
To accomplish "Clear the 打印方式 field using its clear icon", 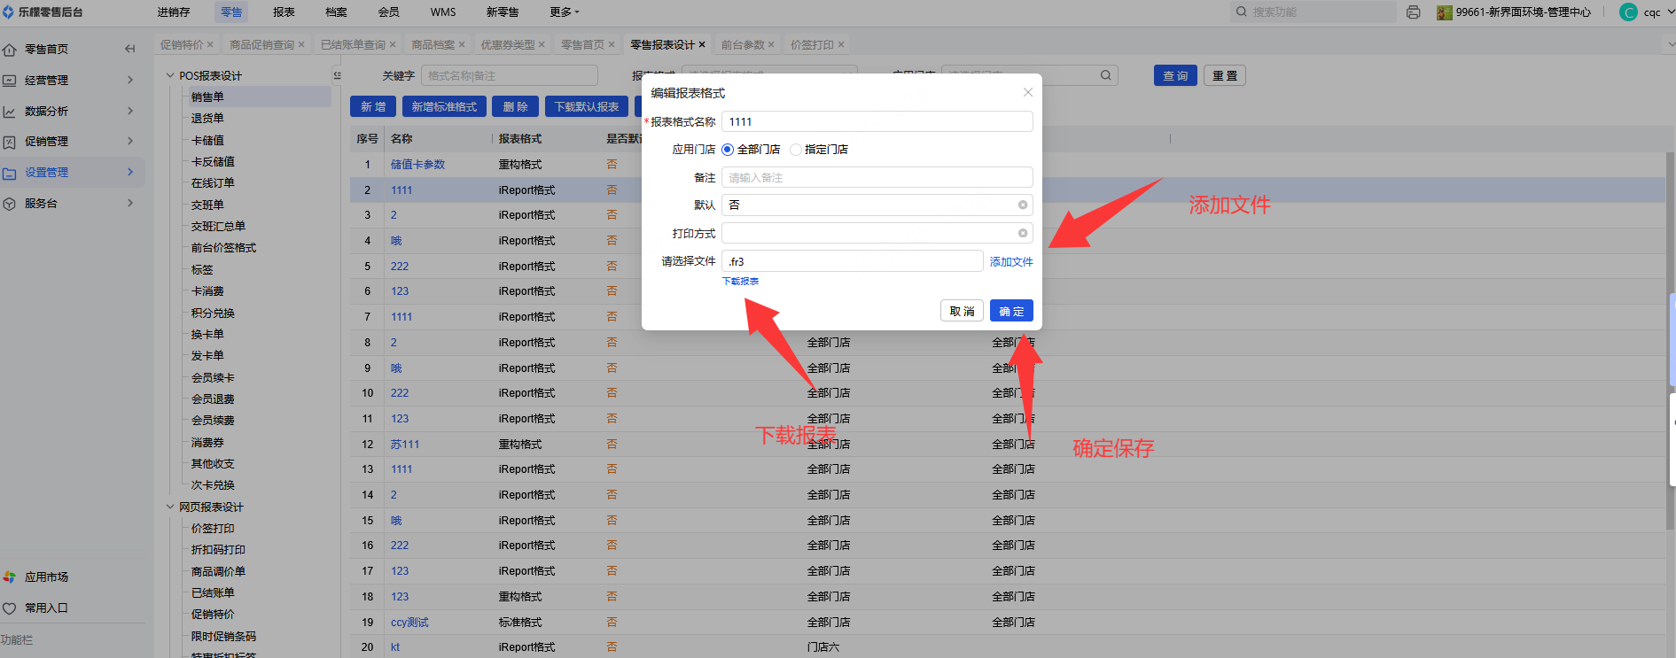I will [1023, 233].
